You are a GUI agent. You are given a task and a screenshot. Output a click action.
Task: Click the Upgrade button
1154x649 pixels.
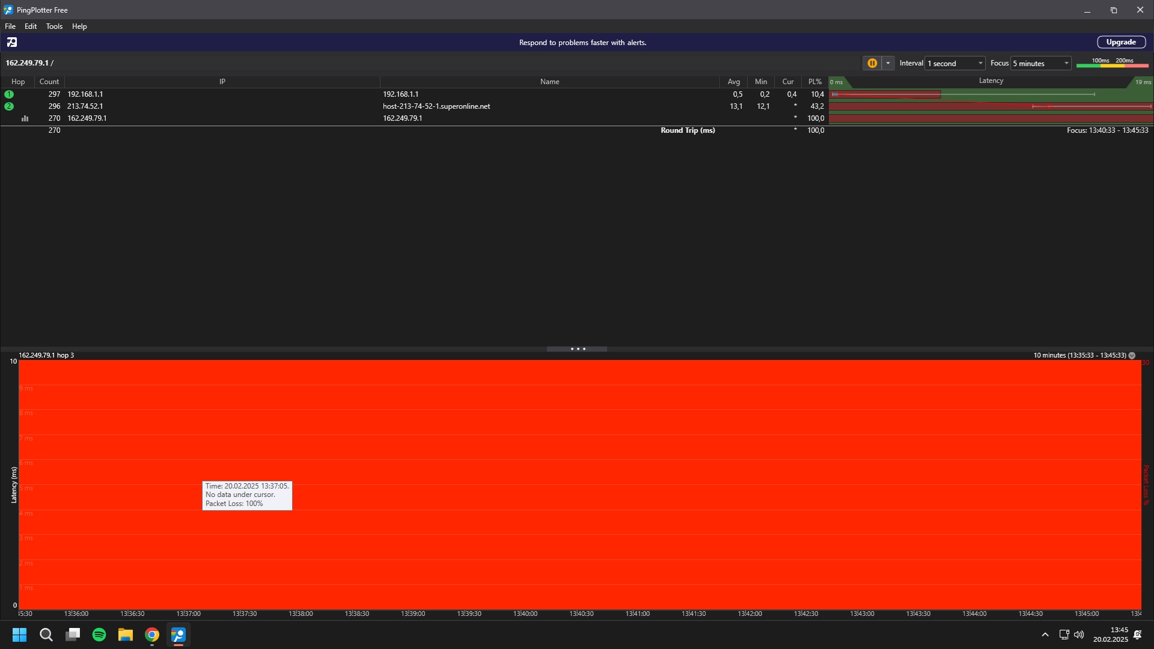click(x=1121, y=42)
